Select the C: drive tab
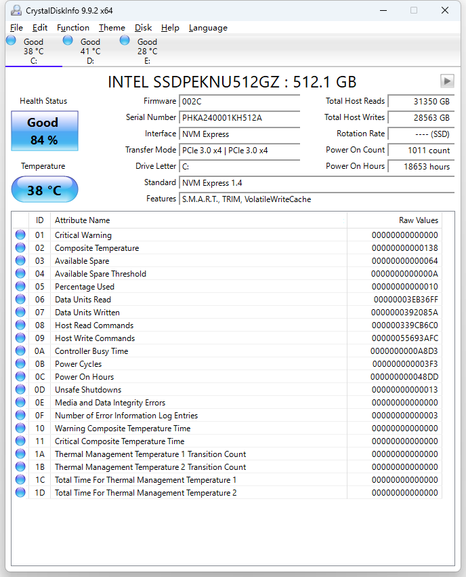 34,51
